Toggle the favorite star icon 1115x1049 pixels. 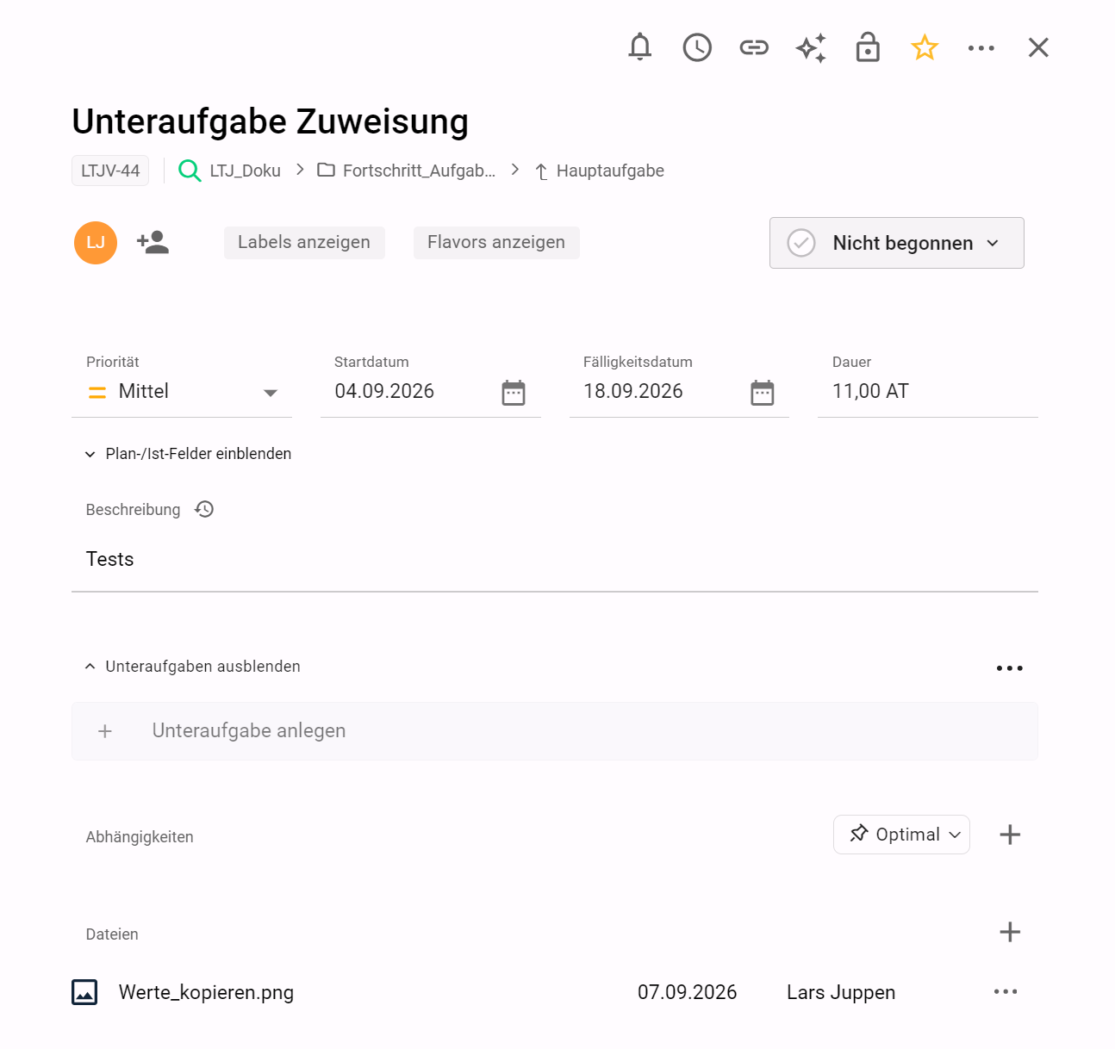click(x=925, y=47)
